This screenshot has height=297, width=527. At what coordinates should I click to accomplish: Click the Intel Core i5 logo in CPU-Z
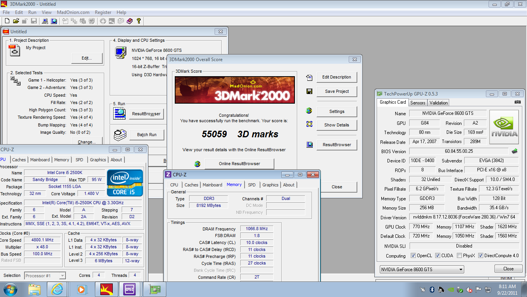(125, 183)
